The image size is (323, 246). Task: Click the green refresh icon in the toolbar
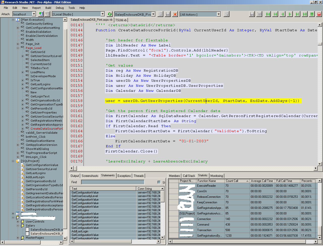click(x=110, y=14)
